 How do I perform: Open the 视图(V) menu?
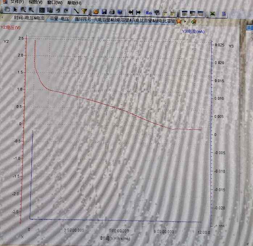click(x=36, y=2)
